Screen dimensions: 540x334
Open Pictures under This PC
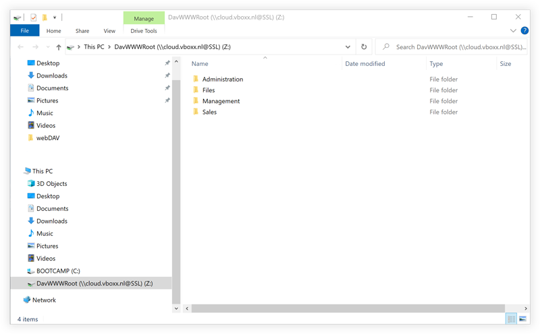(x=47, y=246)
